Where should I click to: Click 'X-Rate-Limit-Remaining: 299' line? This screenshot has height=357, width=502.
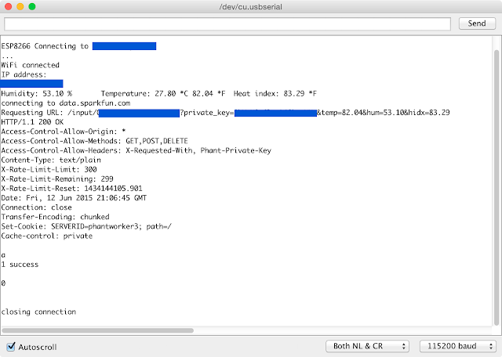coord(57,179)
